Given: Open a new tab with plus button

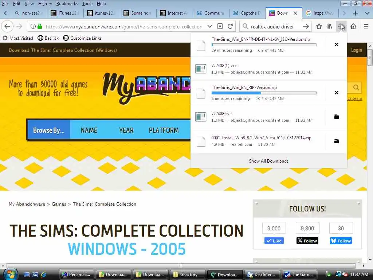Looking at the screenshot, I should (355, 13).
